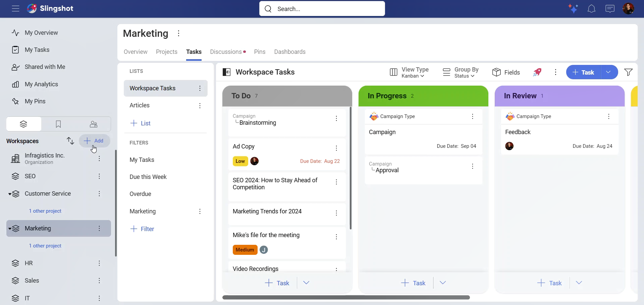Apply the Overdue filter
644x305 pixels.
tap(140, 194)
